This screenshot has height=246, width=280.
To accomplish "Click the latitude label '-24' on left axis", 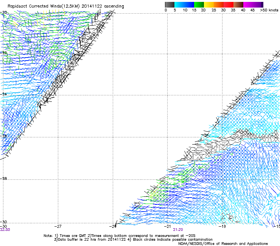I will 3,94.
